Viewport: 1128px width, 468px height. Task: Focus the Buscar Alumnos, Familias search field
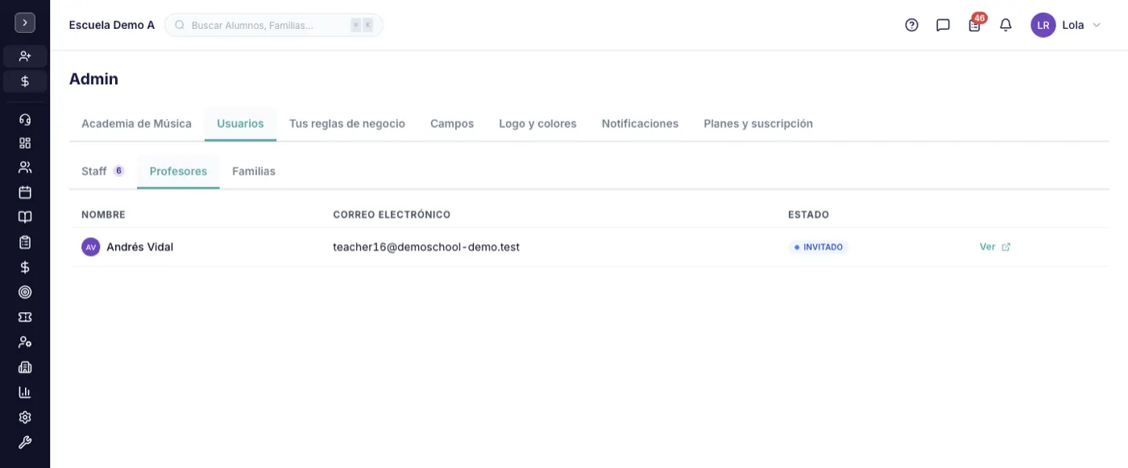(x=274, y=25)
